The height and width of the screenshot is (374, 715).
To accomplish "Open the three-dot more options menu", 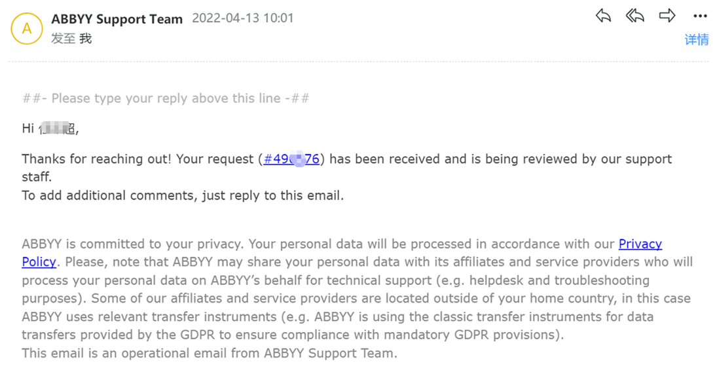I will click(x=700, y=16).
